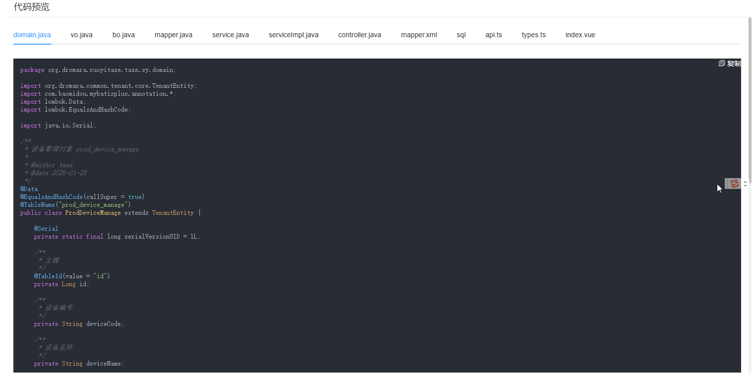Click the 设备编号 comment text
The height and width of the screenshot is (379, 754).
(x=59, y=308)
